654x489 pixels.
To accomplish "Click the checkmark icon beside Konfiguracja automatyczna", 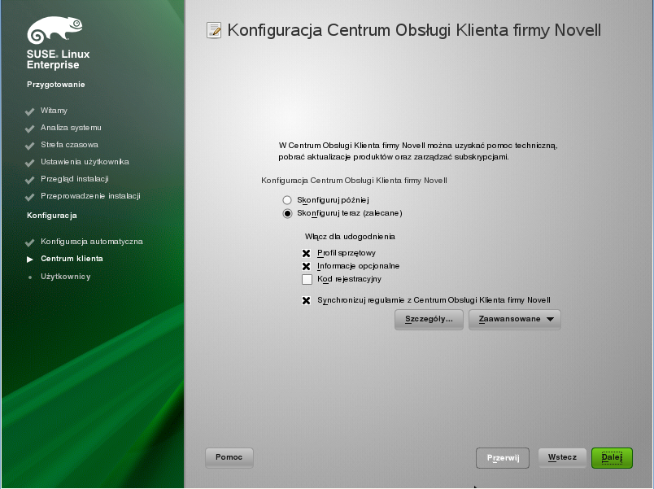I will click(29, 242).
